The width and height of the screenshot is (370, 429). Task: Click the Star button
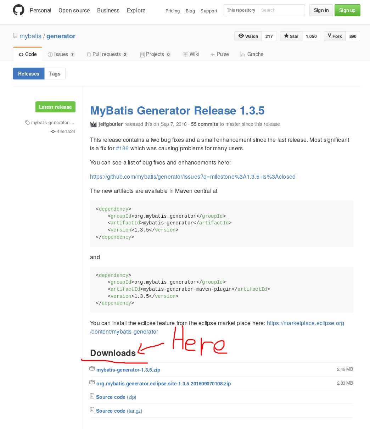(x=291, y=36)
